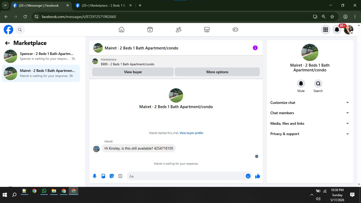Click the Chrome address bar URL
The height and width of the screenshot is (203, 361).
(x=79, y=17)
